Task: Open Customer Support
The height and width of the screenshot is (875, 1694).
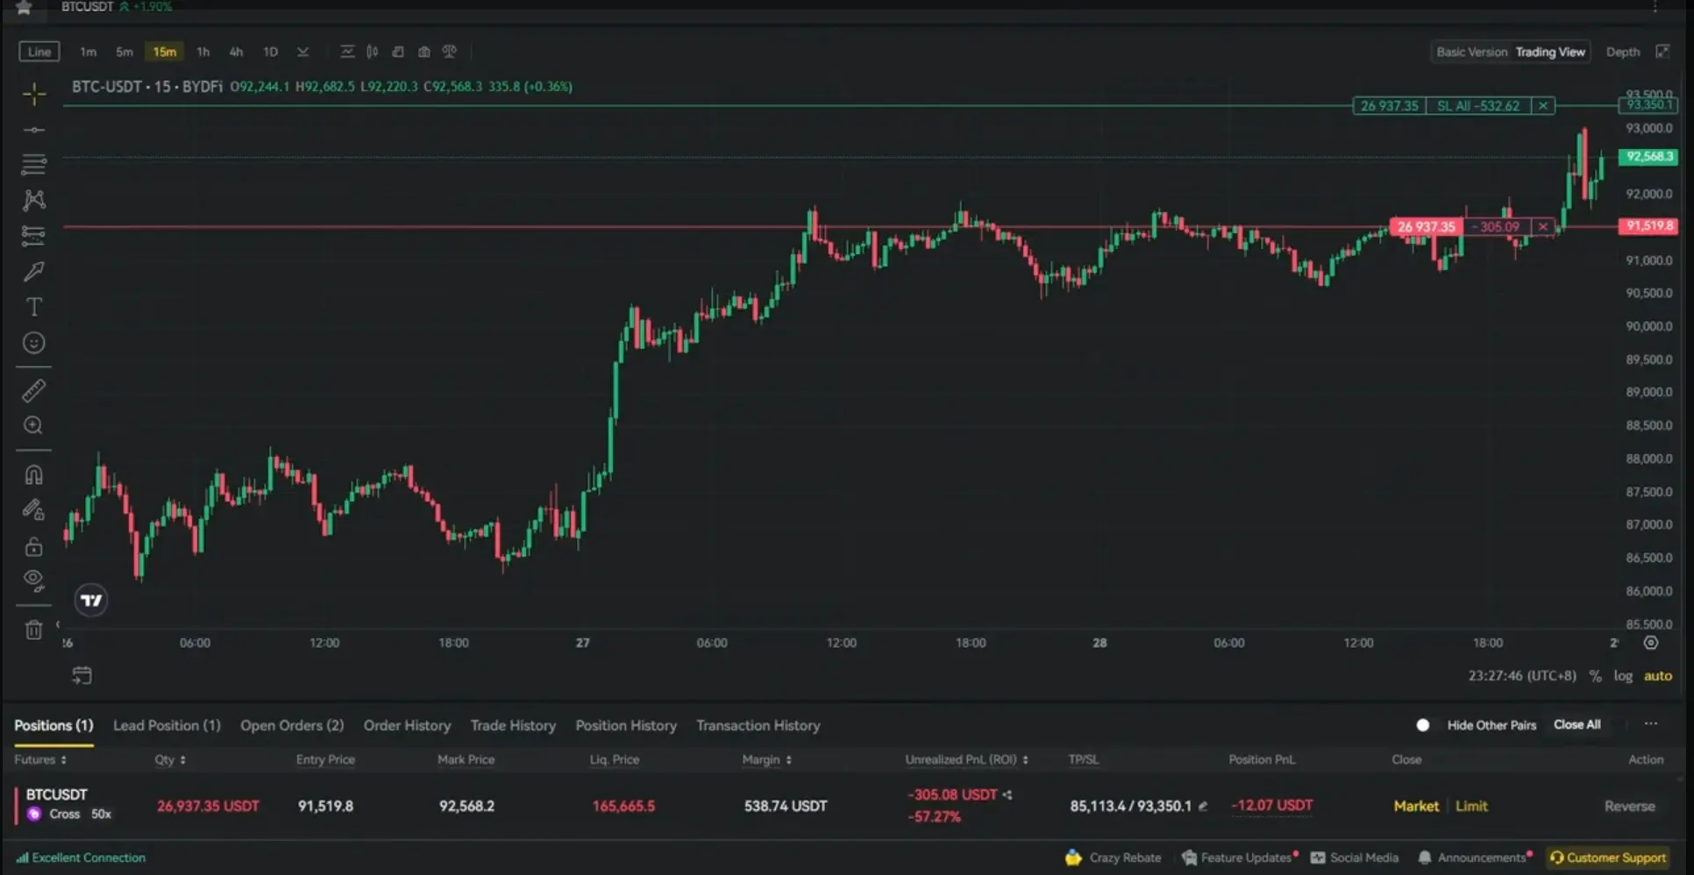Action: (x=1608, y=857)
